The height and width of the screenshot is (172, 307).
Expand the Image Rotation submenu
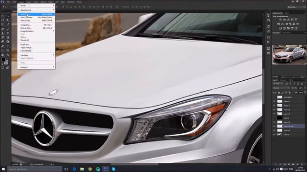point(36,31)
